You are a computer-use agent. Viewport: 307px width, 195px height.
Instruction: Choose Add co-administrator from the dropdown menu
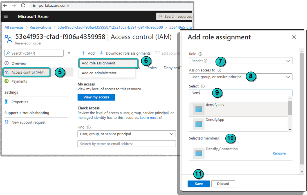tap(107, 73)
